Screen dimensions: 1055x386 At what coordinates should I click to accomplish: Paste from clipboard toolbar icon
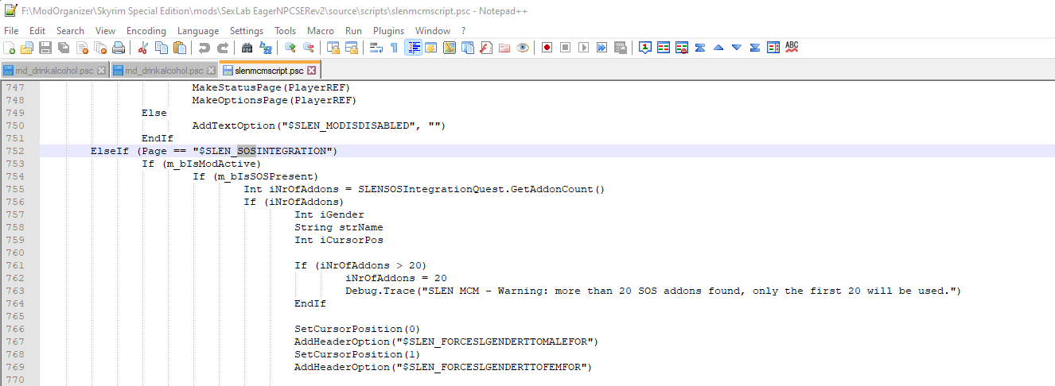point(180,48)
